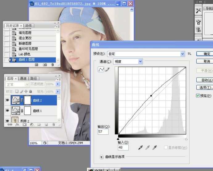Click the 输出(O) output value field
The image size is (213, 171).
(103, 132)
